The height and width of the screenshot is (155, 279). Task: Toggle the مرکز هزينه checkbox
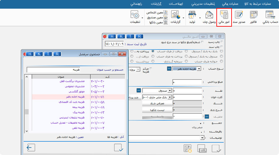pyautogui.click(x=151, y=68)
